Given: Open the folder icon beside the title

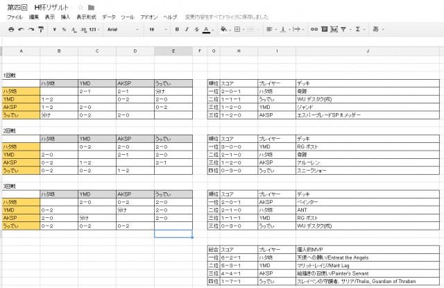Looking at the screenshot, I should [x=91, y=8].
